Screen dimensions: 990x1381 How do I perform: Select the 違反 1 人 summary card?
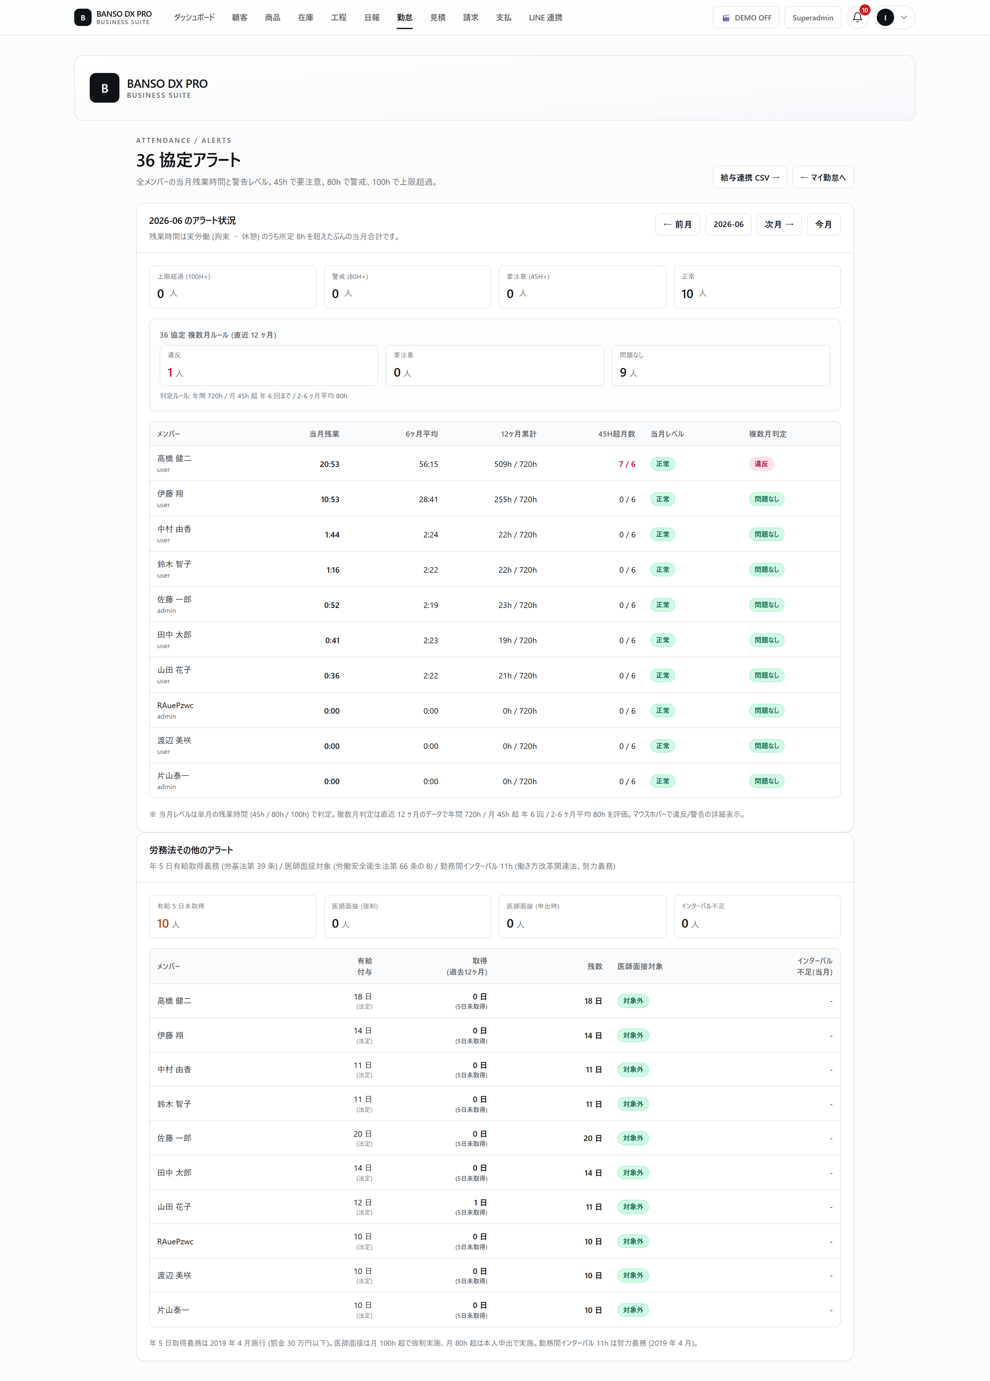[269, 365]
